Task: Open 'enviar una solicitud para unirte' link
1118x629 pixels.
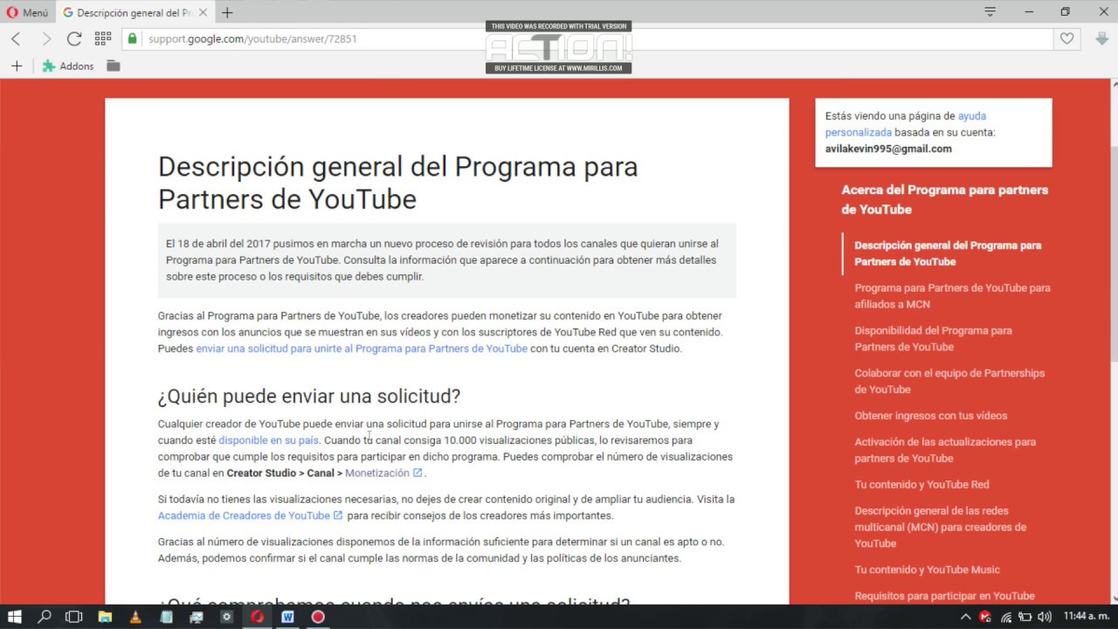Action: click(362, 349)
